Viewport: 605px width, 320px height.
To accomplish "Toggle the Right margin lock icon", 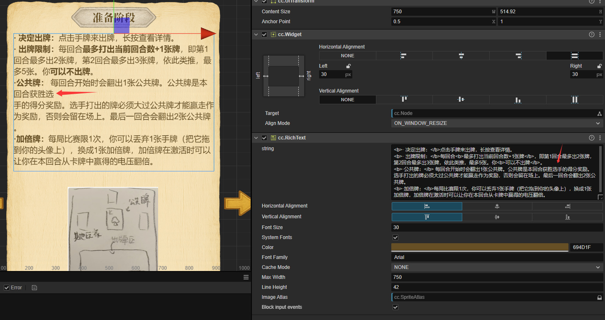I will 600,66.
